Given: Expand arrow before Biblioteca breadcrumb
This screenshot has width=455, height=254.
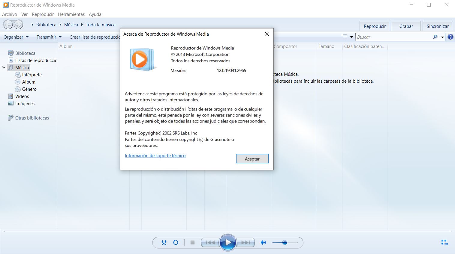Looking at the screenshot, I should (x=32, y=25).
